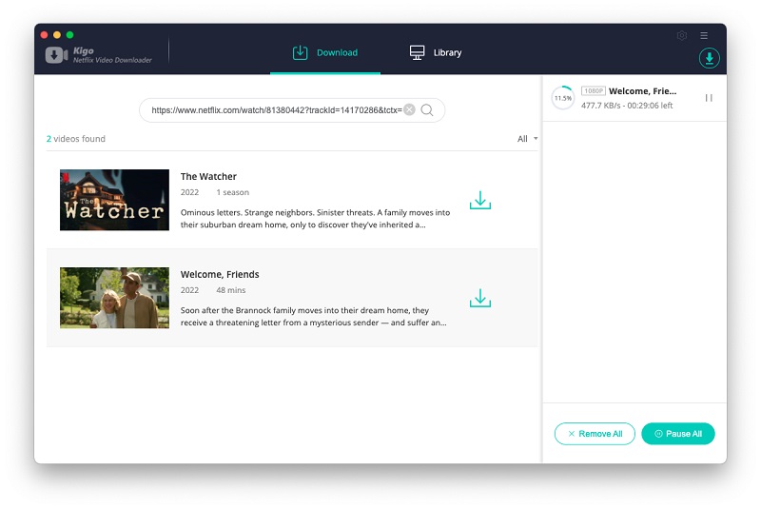Viewport: 761px width, 509px height.
Task: Download the Welcome, Friends episode
Action: (x=480, y=298)
